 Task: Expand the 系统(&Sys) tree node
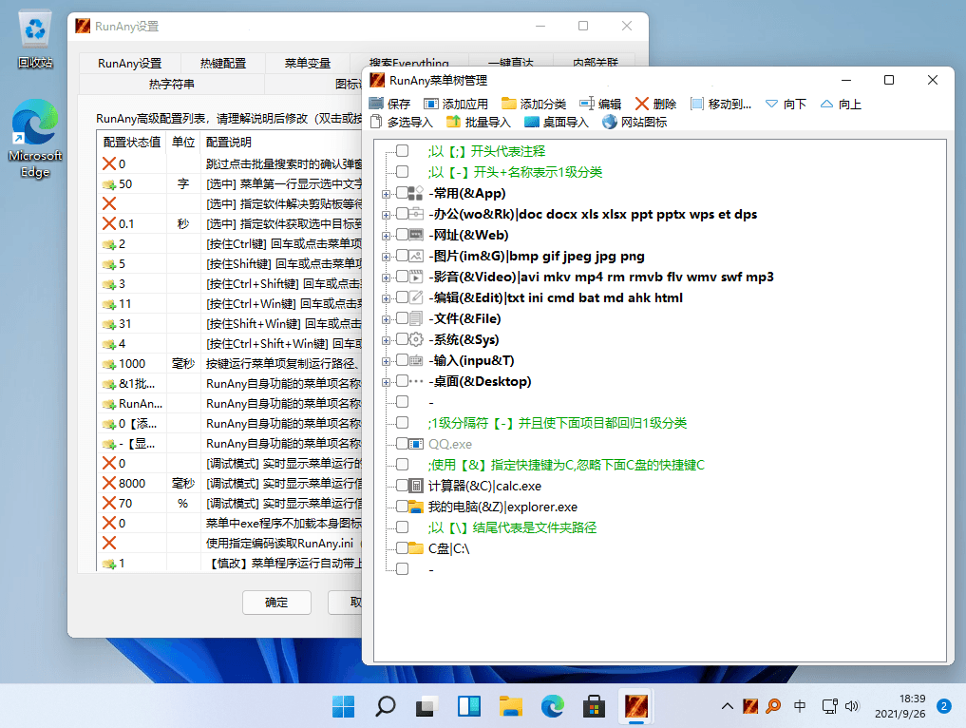(x=387, y=340)
